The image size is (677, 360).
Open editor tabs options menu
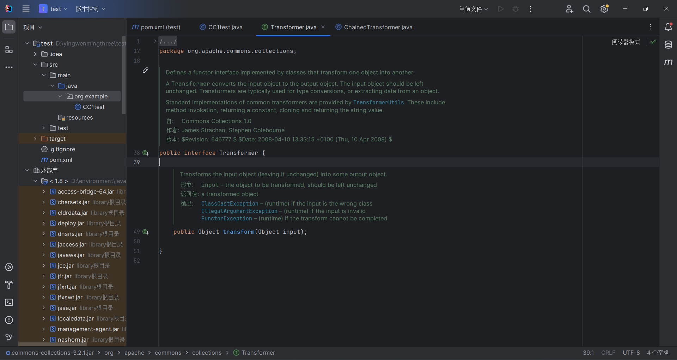(x=651, y=27)
